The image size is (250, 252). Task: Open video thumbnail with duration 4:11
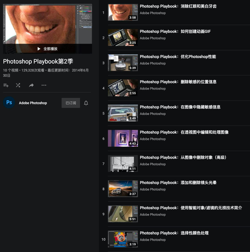[x=123, y=164]
